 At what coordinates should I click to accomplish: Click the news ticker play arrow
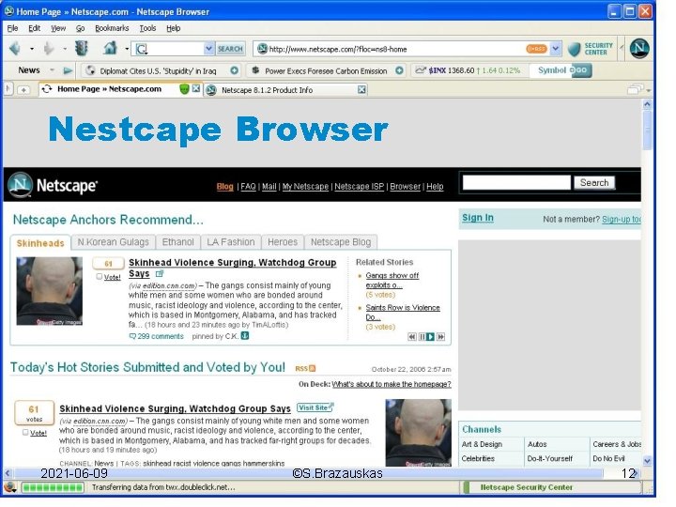(68, 70)
